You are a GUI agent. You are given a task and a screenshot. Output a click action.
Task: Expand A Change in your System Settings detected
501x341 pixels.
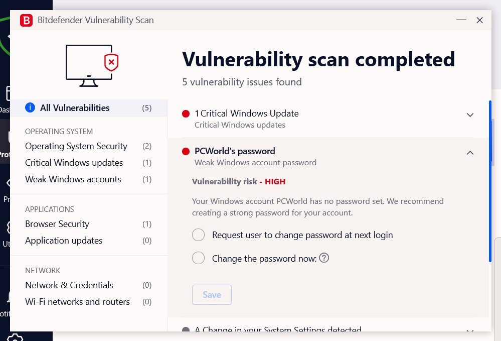click(x=470, y=331)
